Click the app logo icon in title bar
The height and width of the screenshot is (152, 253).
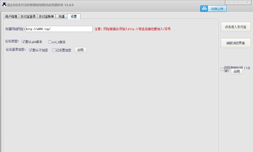tap(4, 5)
